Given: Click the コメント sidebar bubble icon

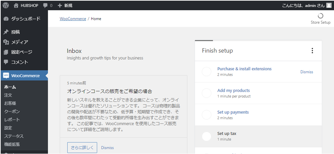Looking at the screenshot, I should point(6,62).
